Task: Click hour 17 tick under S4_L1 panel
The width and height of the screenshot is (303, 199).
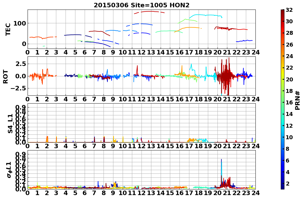Action: (189, 146)
